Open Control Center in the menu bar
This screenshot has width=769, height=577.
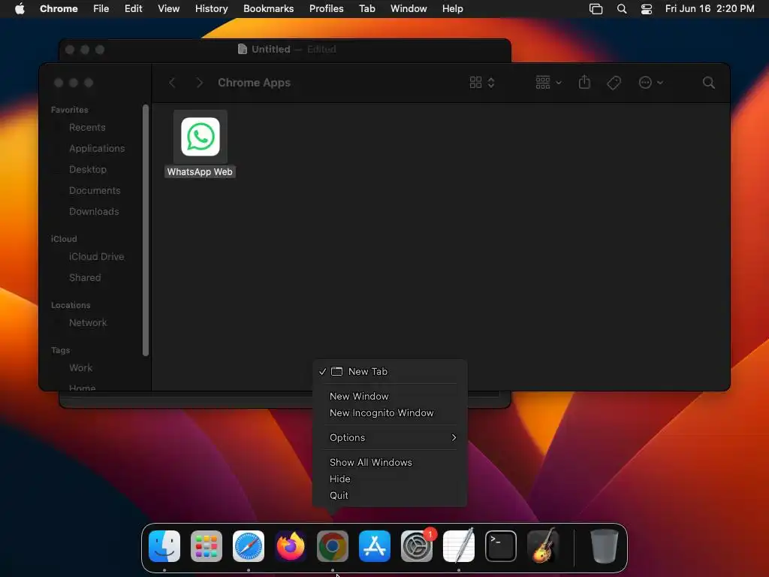point(647,9)
